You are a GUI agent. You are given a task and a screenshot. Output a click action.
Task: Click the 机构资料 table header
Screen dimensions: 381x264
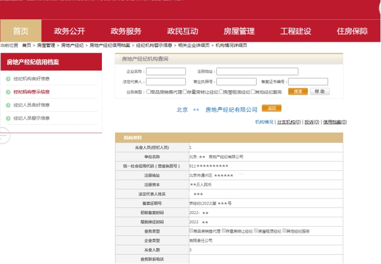point(229,137)
